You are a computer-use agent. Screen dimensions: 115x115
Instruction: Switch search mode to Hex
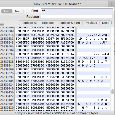click(7, 11)
